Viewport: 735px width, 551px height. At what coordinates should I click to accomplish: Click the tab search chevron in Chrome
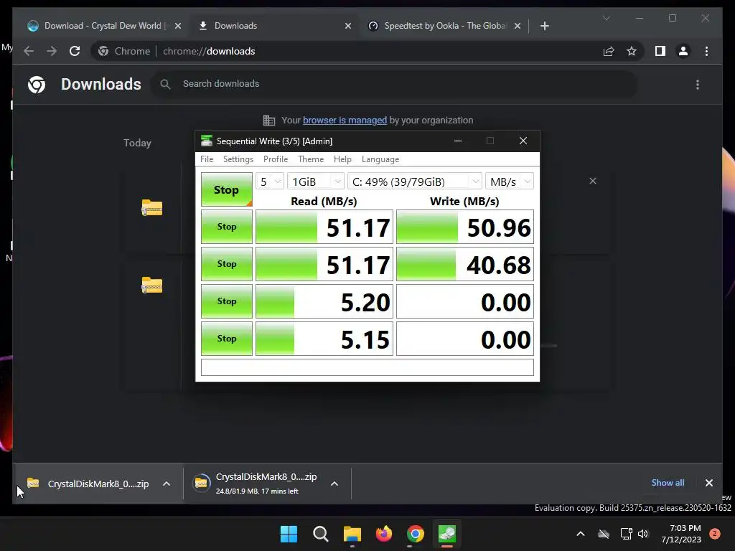point(606,18)
